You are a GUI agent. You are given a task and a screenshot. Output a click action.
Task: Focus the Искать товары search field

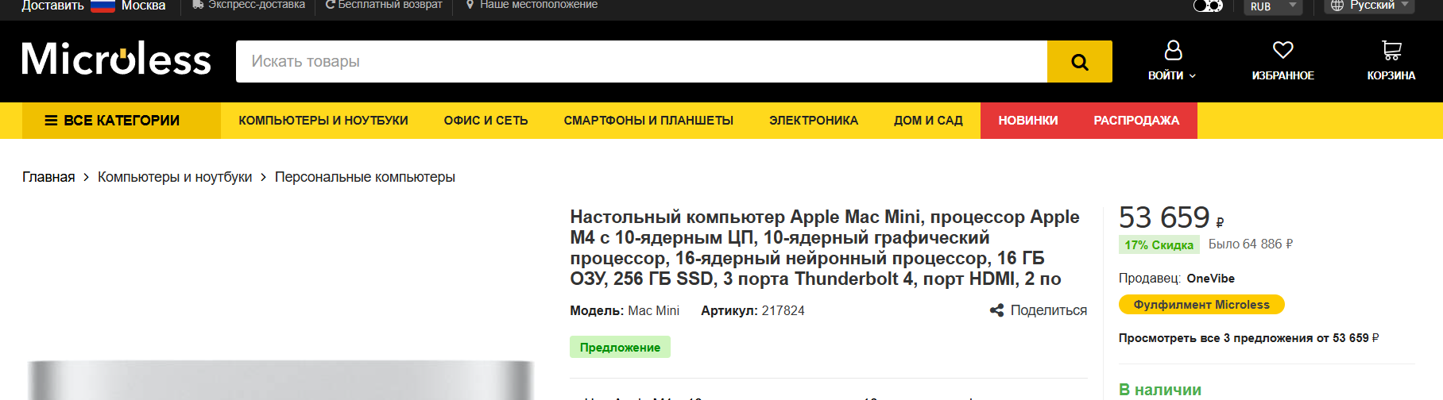coord(641,61)
